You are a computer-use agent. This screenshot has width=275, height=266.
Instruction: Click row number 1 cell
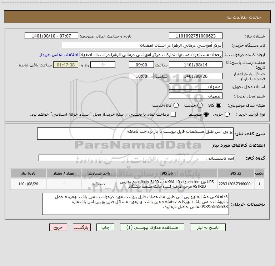pyautogui.click(x=259, y=184)
